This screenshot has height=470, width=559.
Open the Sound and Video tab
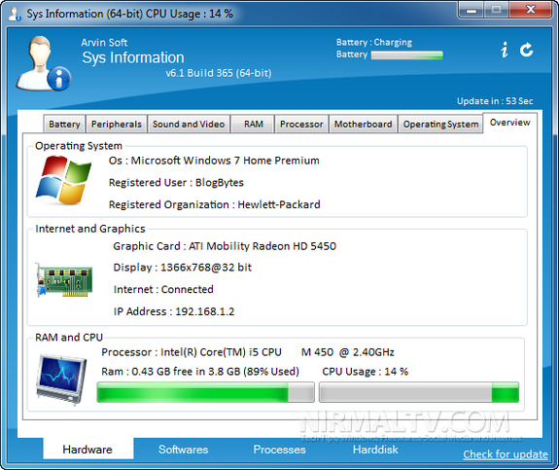click(x=189, y=125)
